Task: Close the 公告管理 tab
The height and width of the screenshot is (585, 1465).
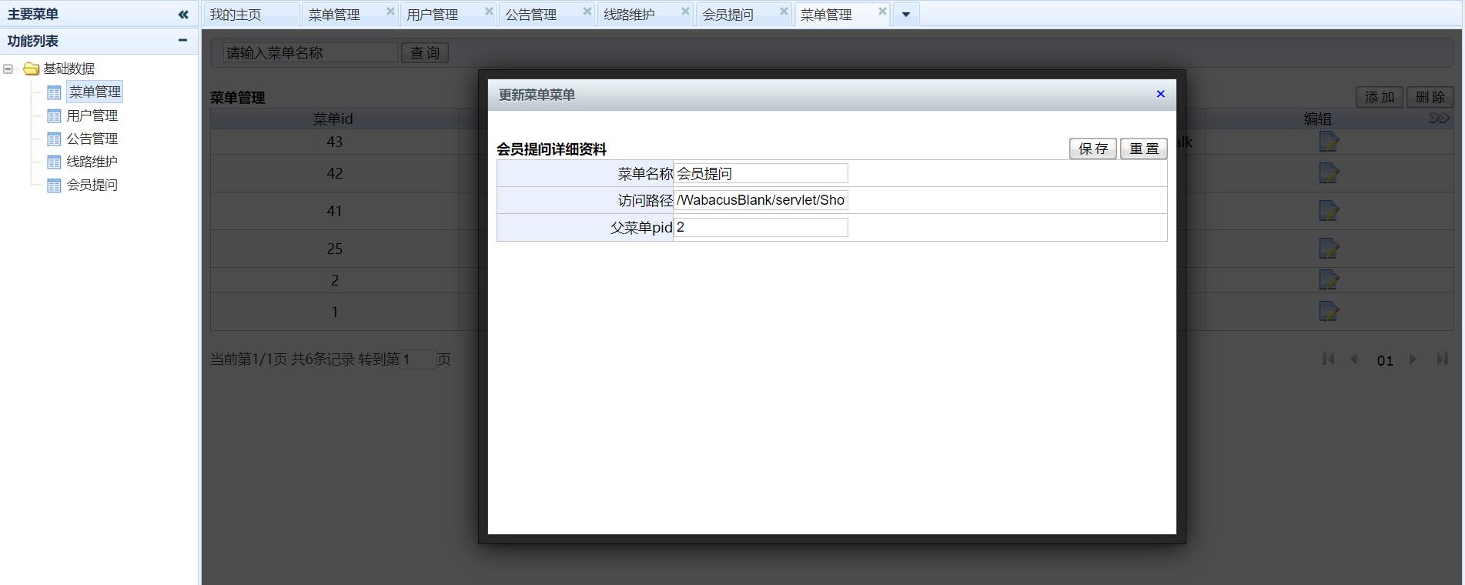Action: click(587, 12)
